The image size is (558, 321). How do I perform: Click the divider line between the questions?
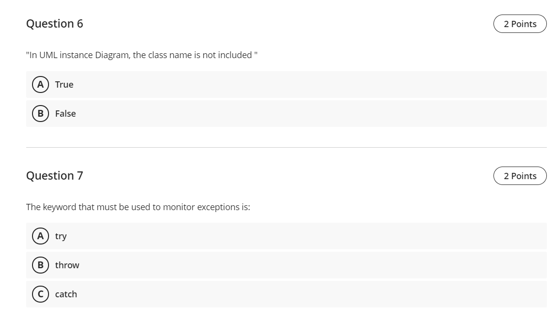(x=286, y=147)
